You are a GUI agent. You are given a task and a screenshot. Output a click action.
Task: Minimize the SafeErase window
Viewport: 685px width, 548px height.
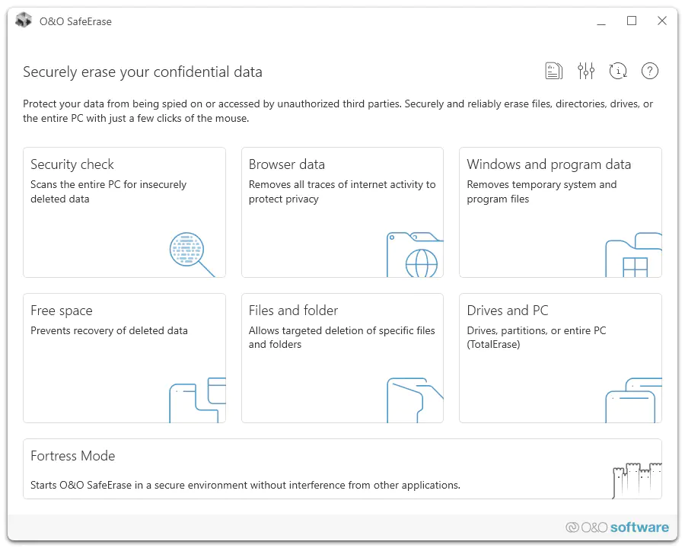[x=601, y=21]
